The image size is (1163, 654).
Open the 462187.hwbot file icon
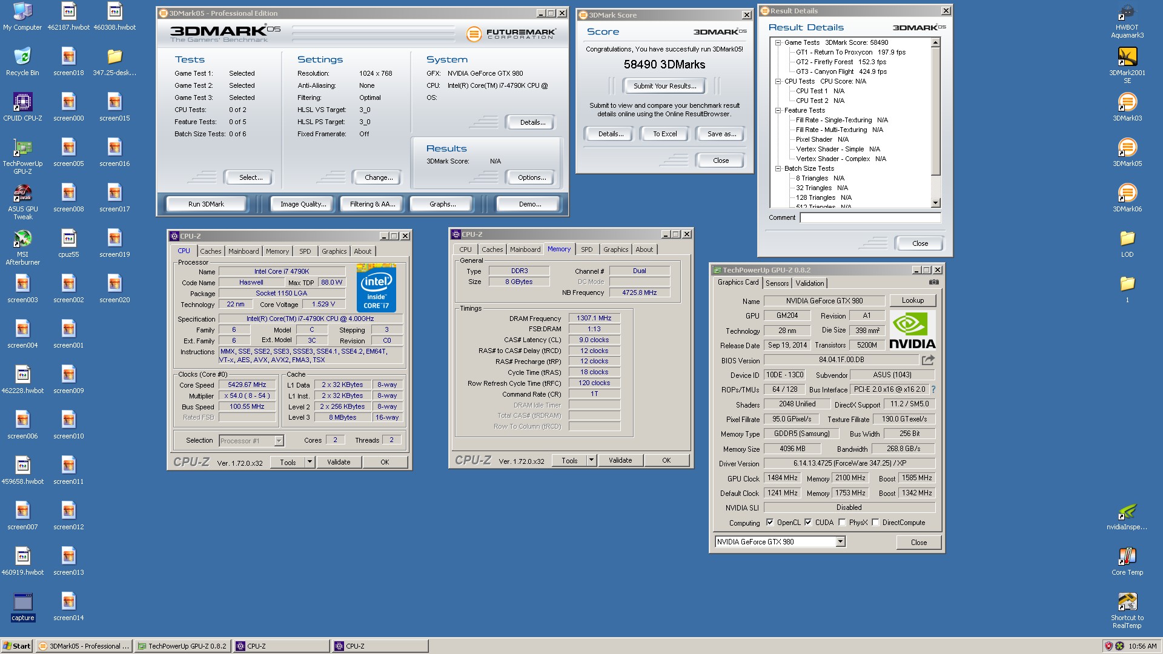(x=68, y=16)
